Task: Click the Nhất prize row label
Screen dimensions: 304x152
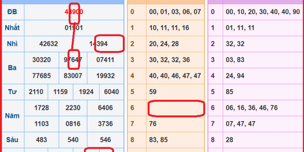Action: tap(12, 28)
